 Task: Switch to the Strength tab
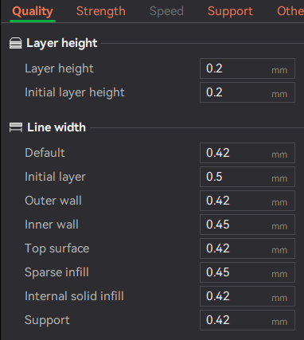(x=101, y=11)
